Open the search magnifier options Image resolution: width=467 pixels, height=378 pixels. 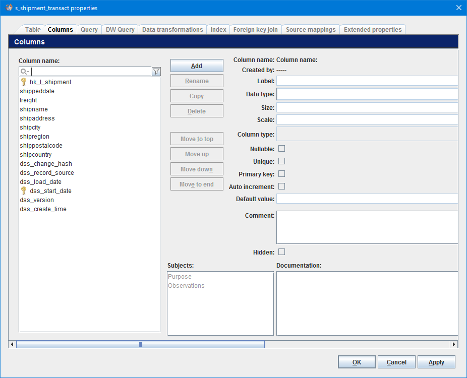point(25,72)
